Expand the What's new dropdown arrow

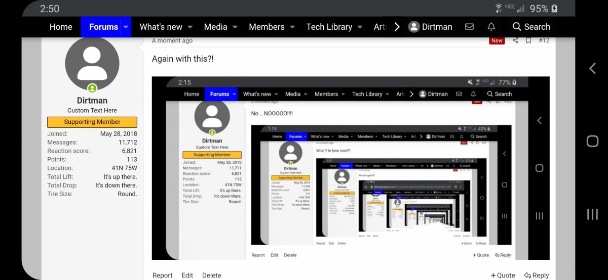click(x=190, y=27)
